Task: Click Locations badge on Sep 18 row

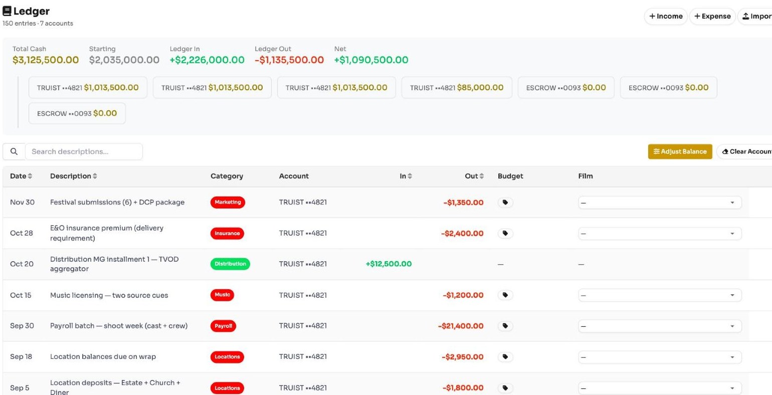Action: [227, 357]
